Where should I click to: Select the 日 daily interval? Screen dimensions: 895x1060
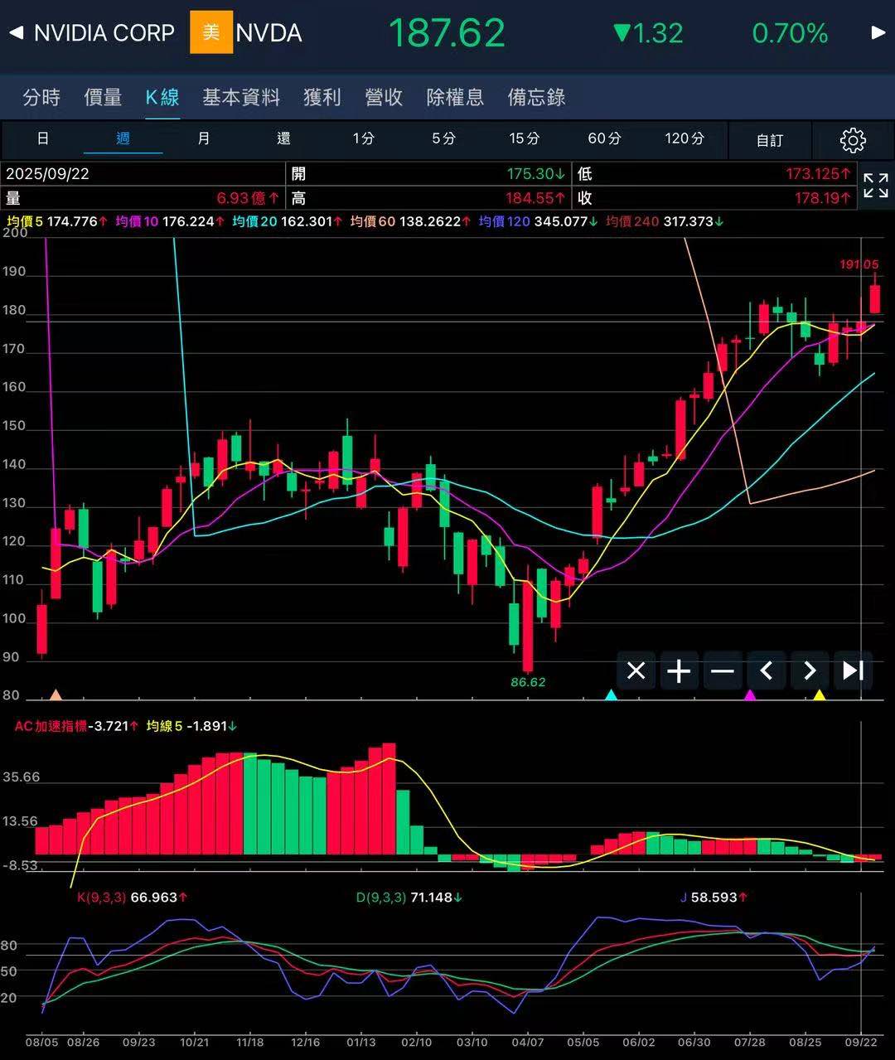43,138
